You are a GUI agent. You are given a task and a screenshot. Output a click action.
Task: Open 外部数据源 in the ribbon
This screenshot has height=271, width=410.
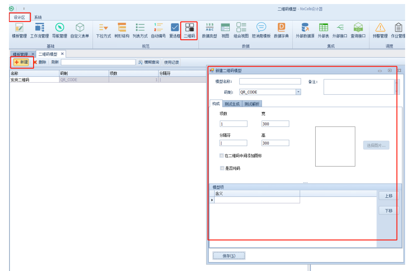305,30
